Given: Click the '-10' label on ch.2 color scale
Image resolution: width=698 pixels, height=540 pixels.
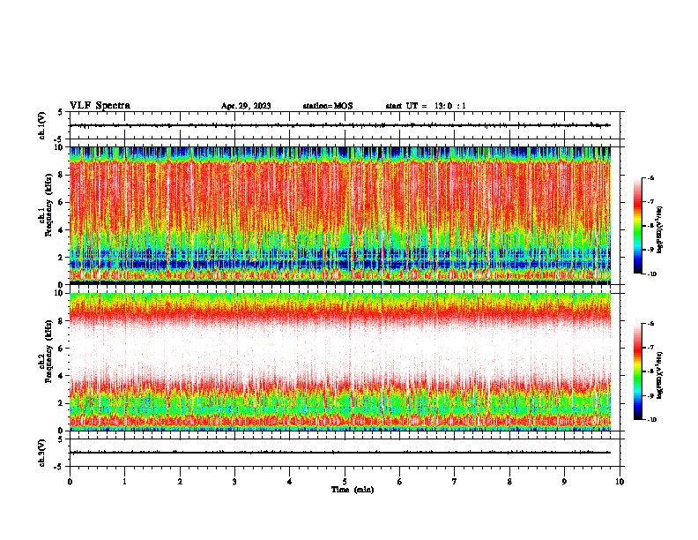Looking at the screenshot, I should coord(651,420).
